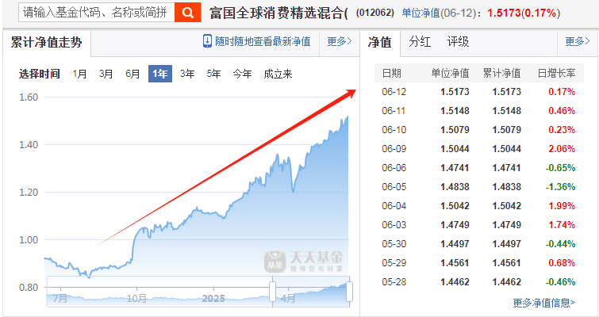Click the date cell 05-28
The width and height of the screenshot is (599, 317).
pos(394,282)
